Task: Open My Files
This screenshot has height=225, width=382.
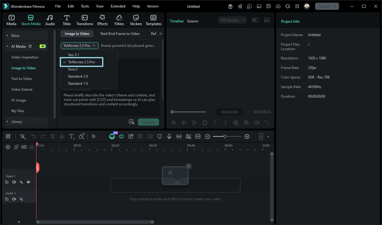Action: point(18,111)
